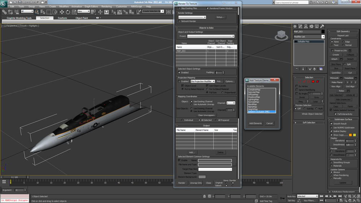Click the Play Animation button

coord(331,196)
